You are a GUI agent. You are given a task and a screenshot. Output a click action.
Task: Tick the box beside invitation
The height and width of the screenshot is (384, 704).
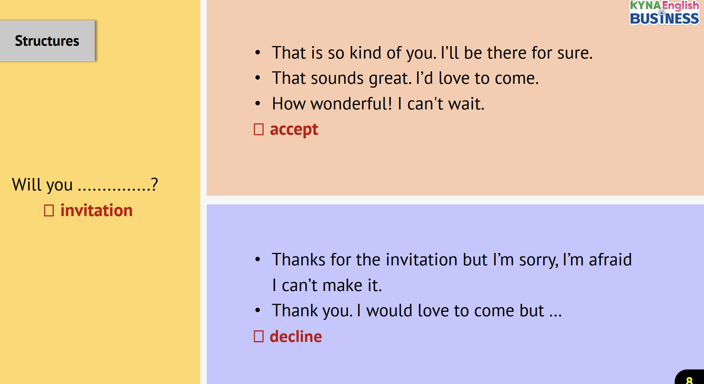coord(49,210)
